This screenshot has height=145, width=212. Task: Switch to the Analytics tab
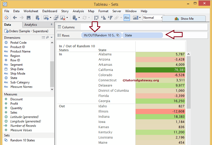[31, 25]
